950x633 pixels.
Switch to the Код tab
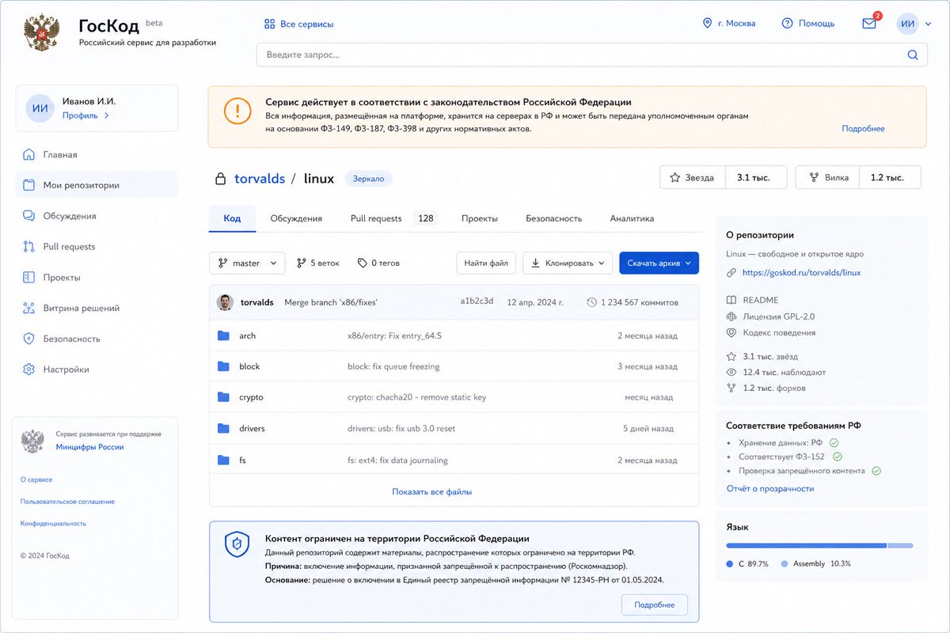click(232, 218)
